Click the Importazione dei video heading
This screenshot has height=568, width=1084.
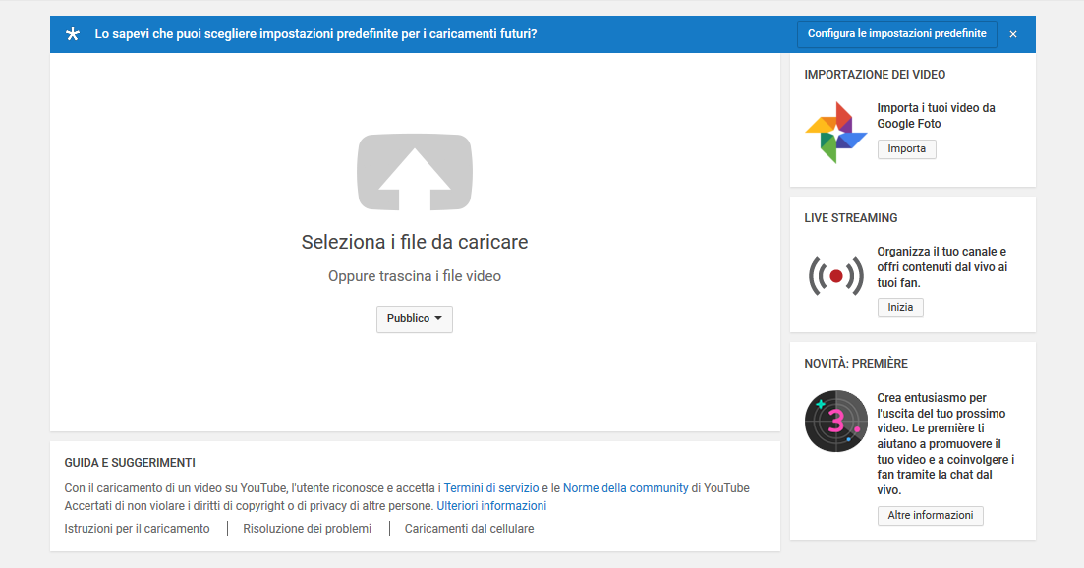click(x=875, y=75)
